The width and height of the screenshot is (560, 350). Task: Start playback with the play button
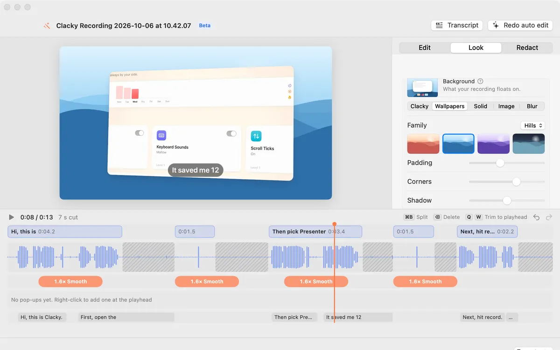(x=12, y=217)
